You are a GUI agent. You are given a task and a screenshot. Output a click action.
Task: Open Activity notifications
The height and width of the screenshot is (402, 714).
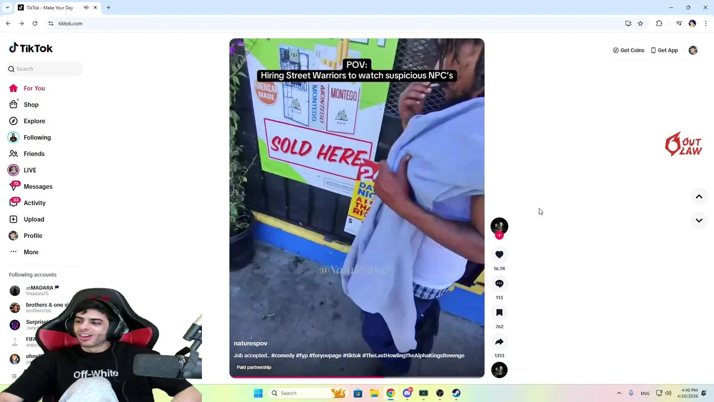35,203
